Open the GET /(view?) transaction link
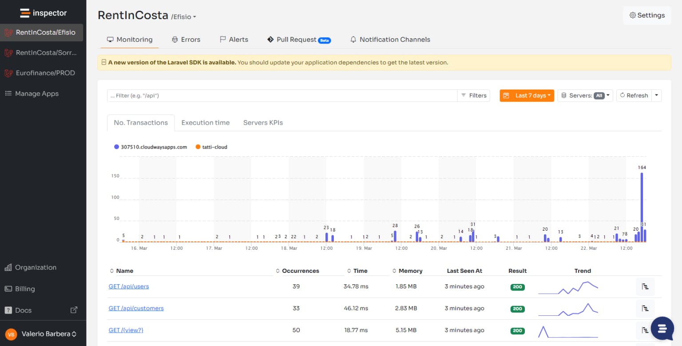 click(x=126, y=330)
